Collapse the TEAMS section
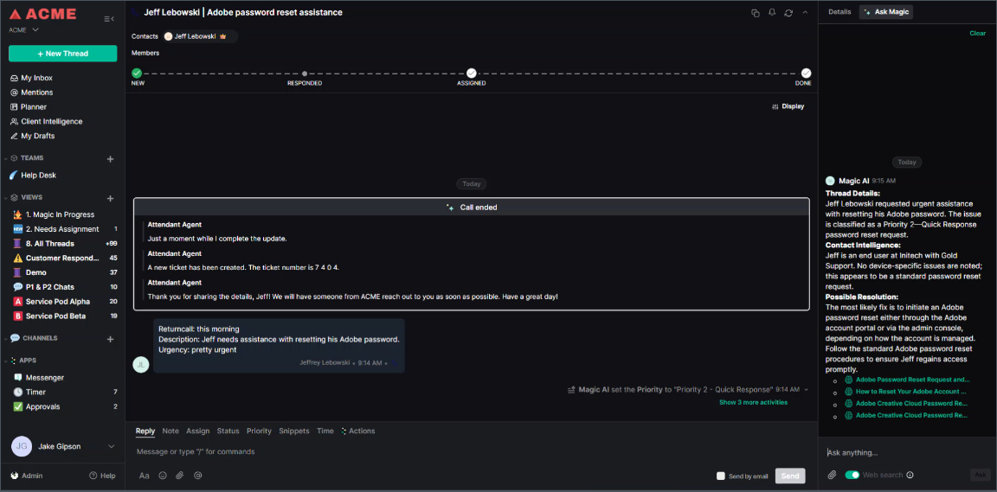997x492 pixels. pyautogui.click(x=6, y=158)
